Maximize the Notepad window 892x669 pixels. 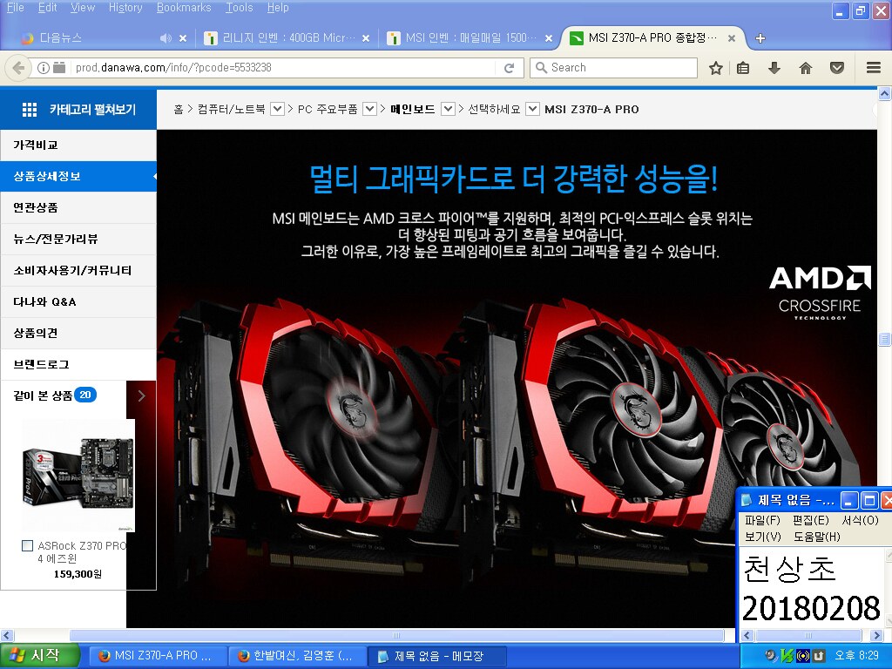coord(869,501)
